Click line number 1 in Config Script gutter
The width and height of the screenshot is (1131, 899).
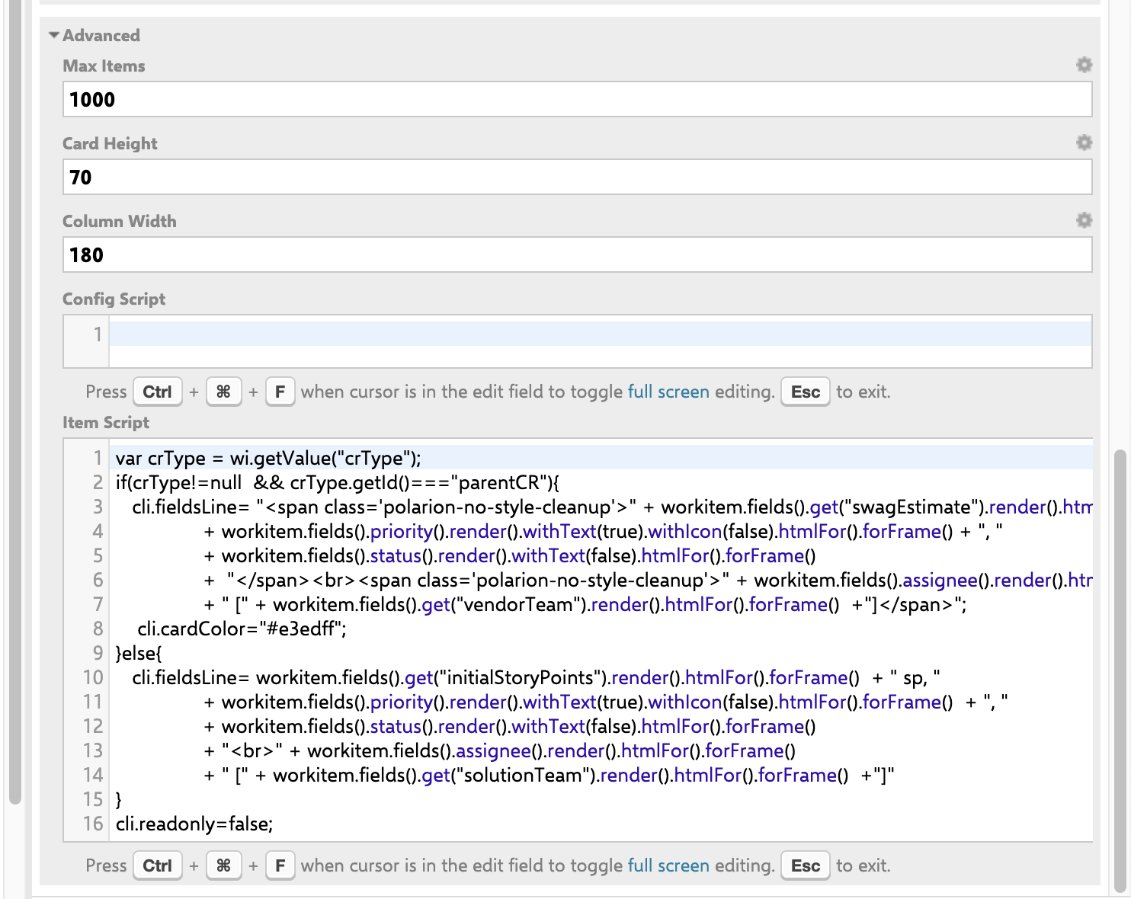click(x=98, y=334)
